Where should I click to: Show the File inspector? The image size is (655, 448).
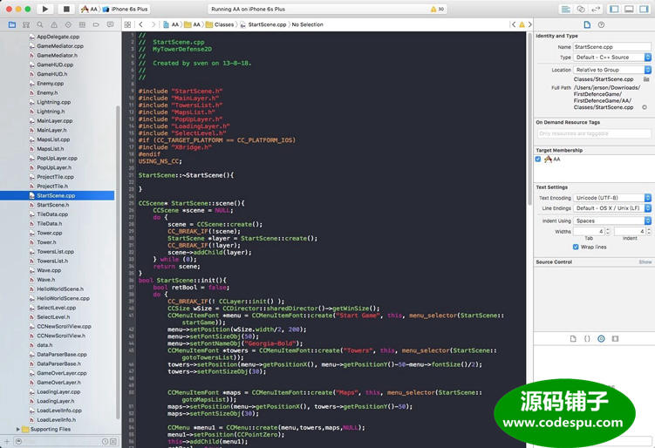click(x=587, y=24)
